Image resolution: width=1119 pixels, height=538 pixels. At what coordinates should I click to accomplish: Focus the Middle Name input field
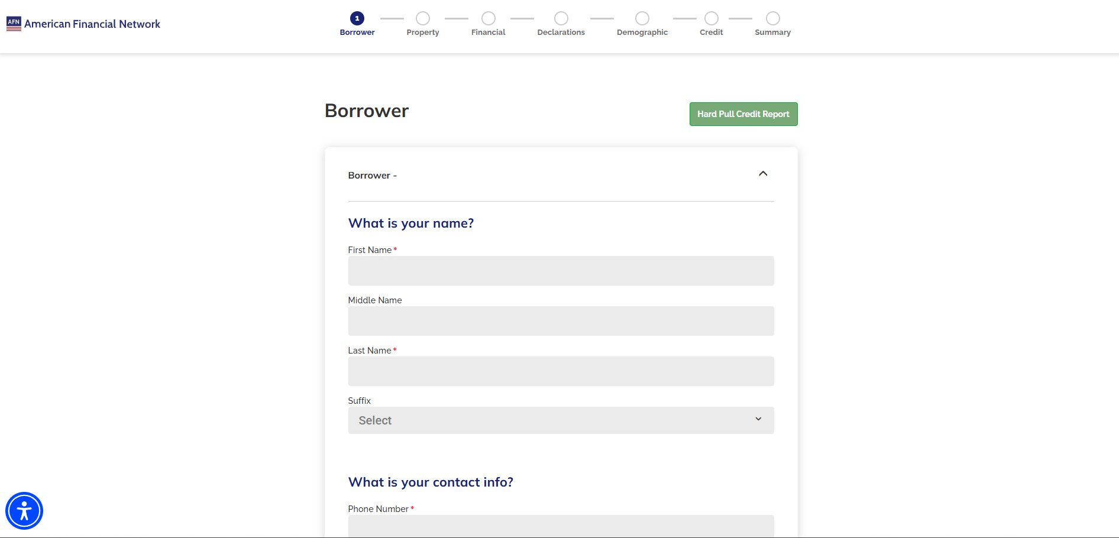(561, 321)
